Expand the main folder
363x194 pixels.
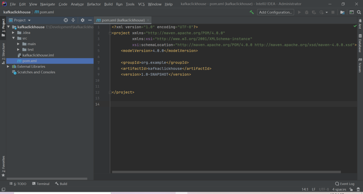click(18, 44)
